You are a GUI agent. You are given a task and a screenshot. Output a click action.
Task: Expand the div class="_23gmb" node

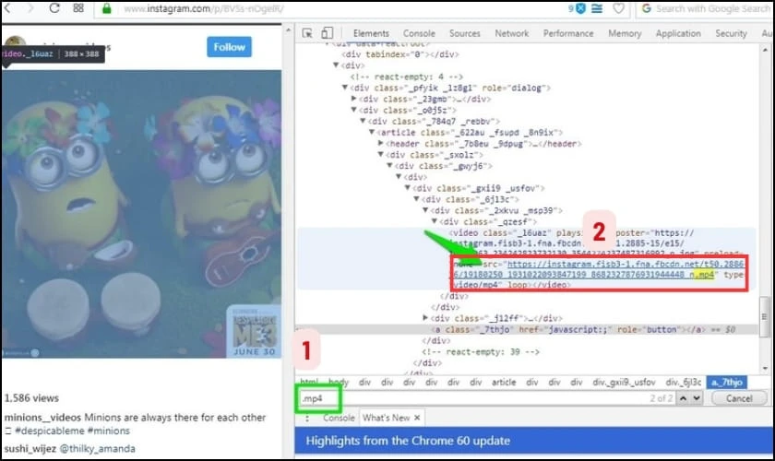click(x=354, y=99)
